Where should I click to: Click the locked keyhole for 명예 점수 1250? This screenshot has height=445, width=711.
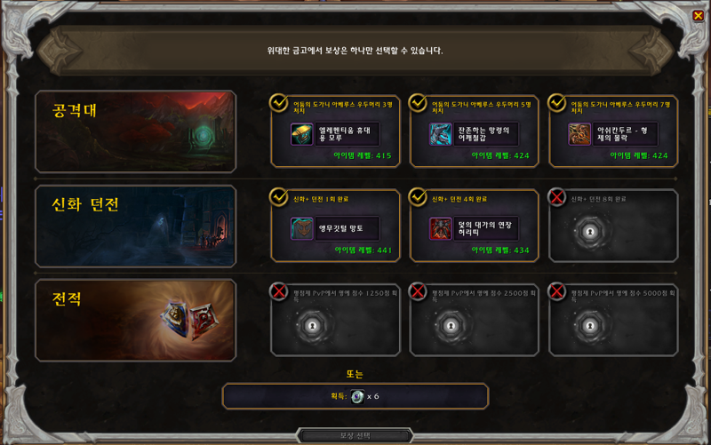[x=312, y=326]
